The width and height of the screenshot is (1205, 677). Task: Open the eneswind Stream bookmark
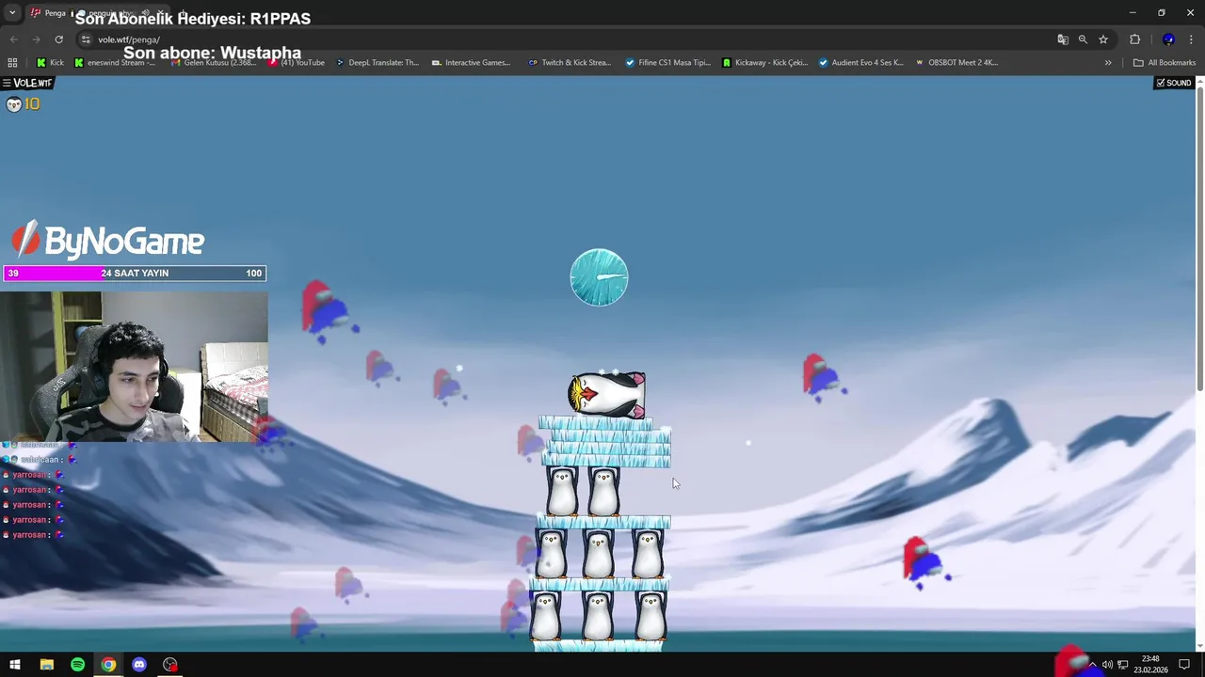tap(114, 63)
